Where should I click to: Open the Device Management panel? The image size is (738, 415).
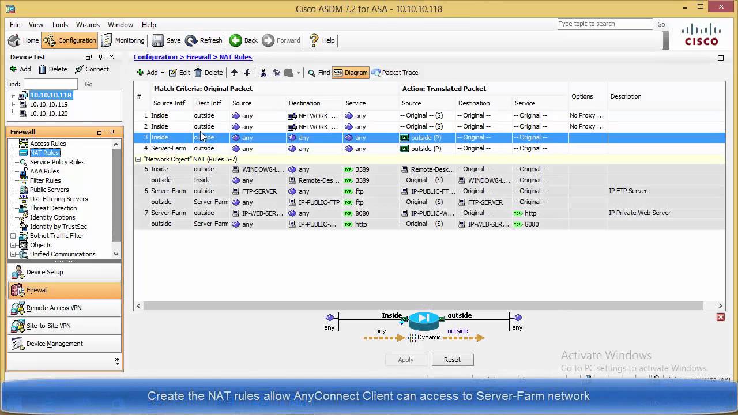[x=65, y=344]
